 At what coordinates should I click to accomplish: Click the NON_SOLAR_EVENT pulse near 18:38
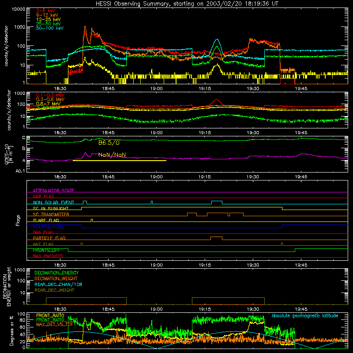click(85, 202)
